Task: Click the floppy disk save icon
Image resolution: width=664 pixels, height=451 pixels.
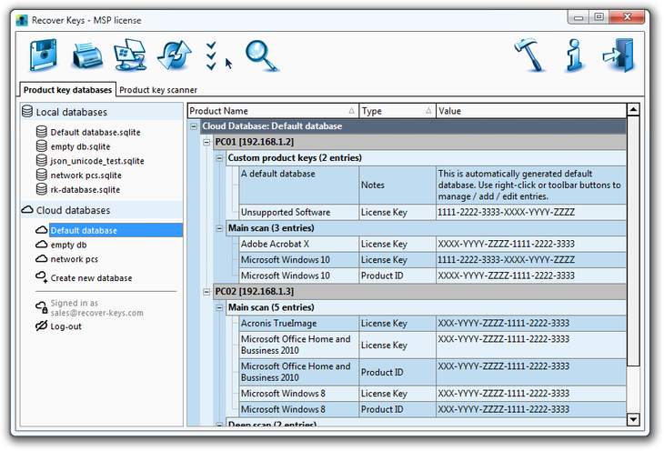Action: [43, 55]
